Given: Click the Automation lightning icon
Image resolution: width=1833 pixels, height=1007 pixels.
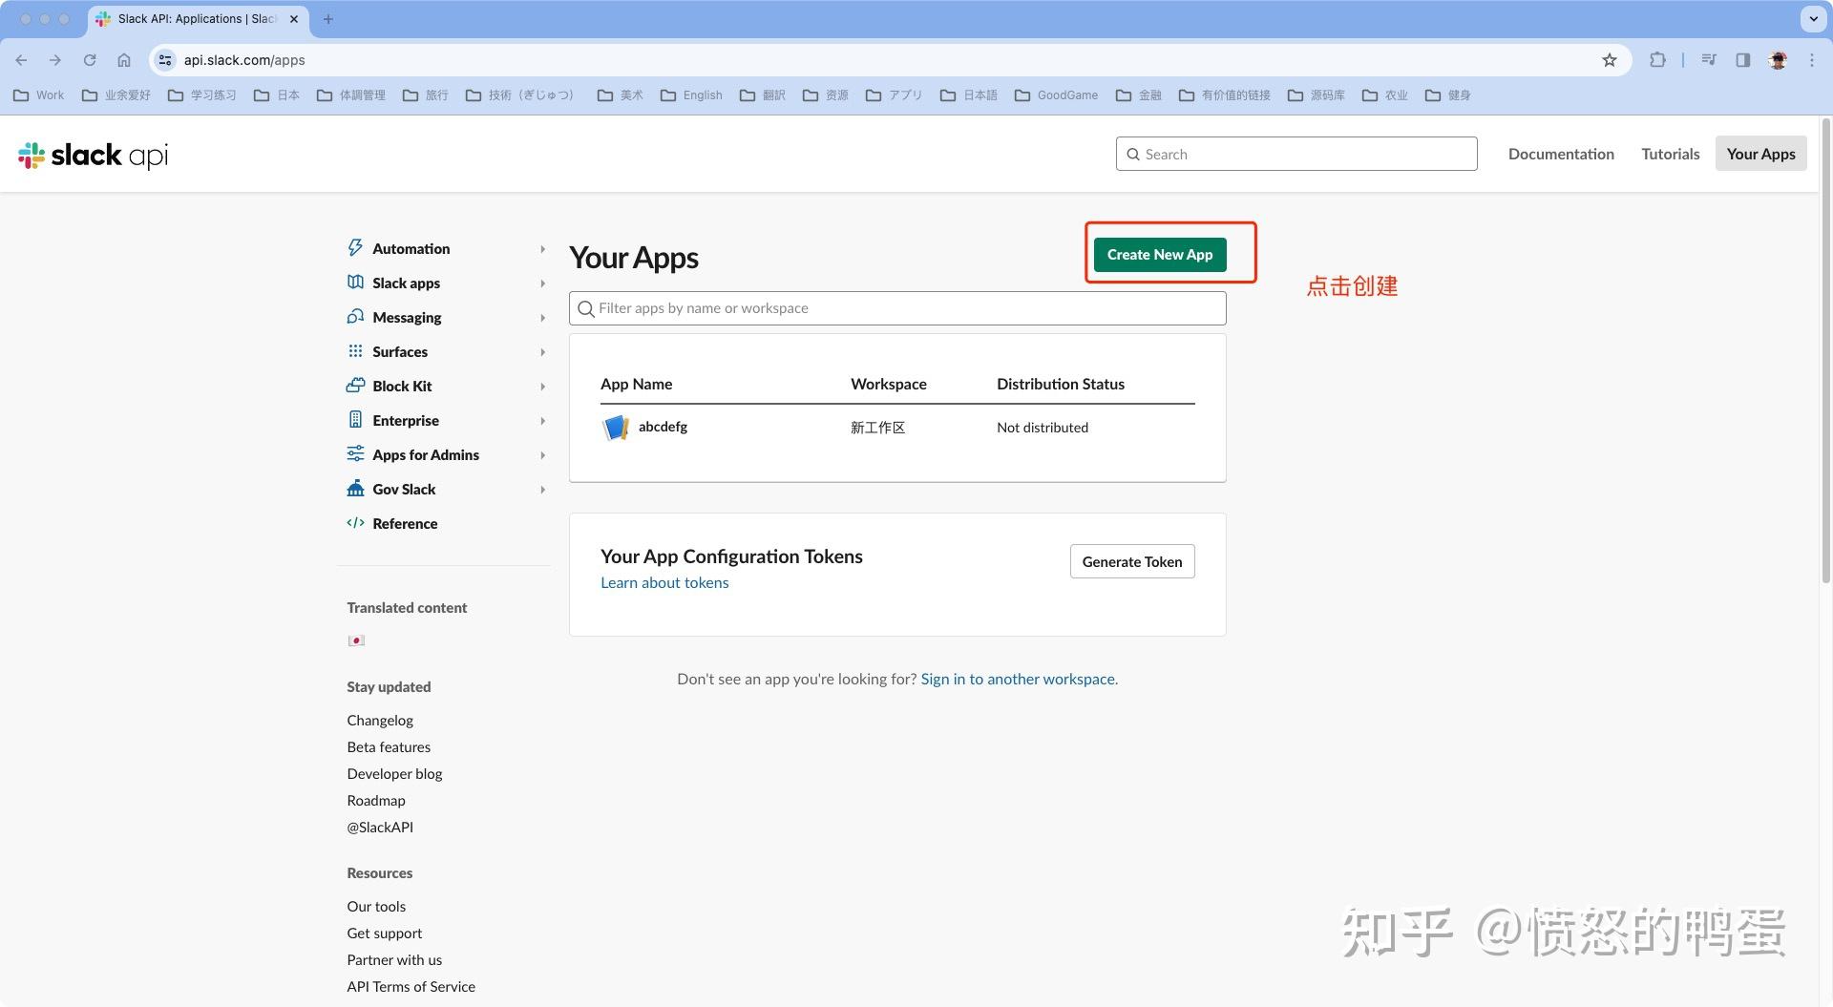Looking at the screenshot, I should coord(355,248).
